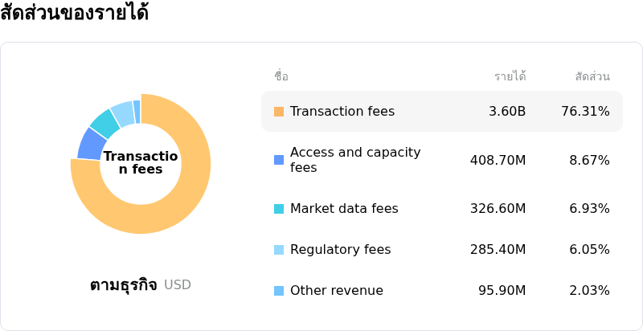Click the Other revenue legend swatch

[x=279, y=291]
